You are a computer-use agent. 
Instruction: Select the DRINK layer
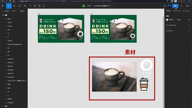(9, 99)
